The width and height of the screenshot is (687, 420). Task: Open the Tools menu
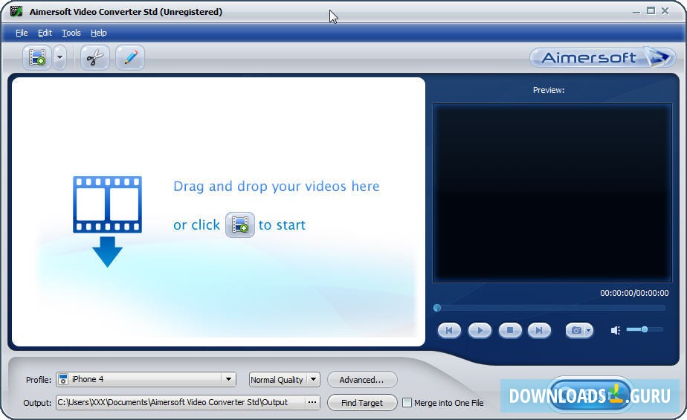[71, 33]
